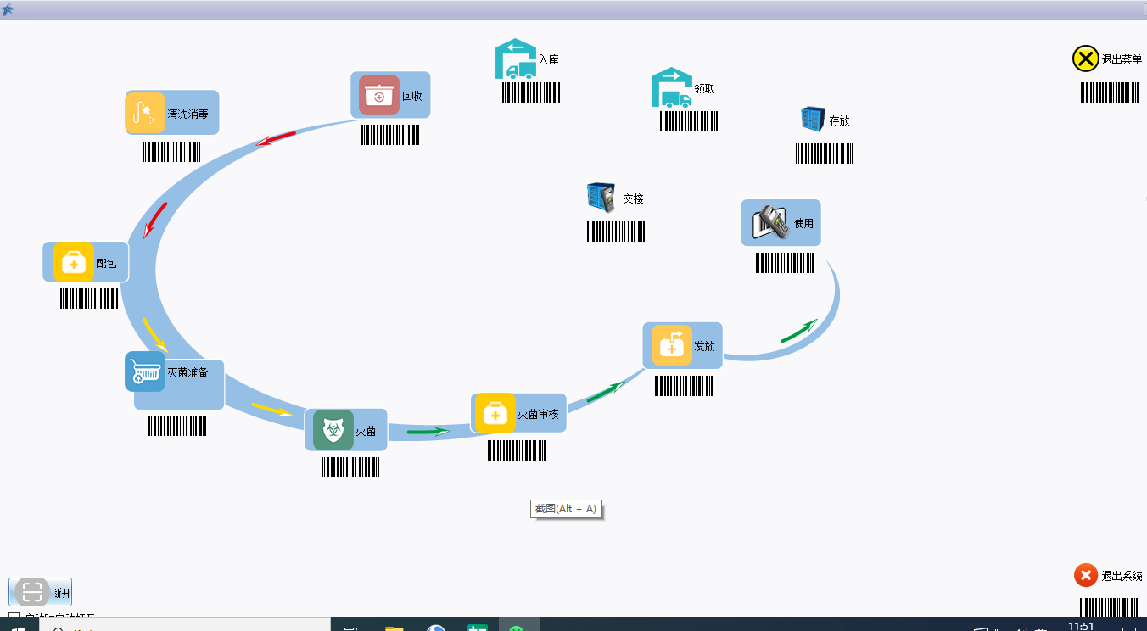Screen dimensions: 1147x631
Task: Click the barcode under 清洗消毒
Action: pos(171,152)
